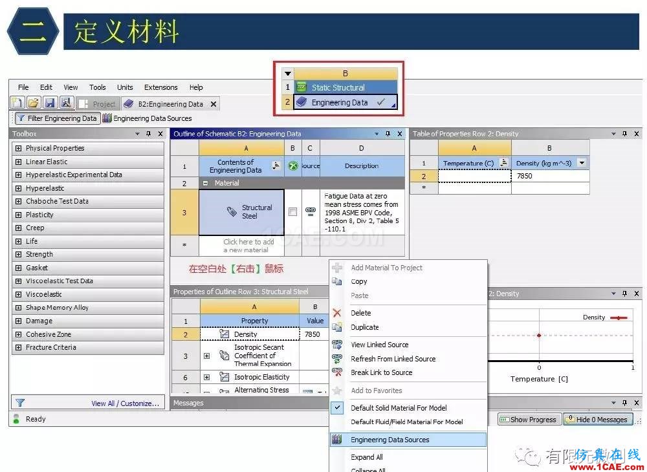Close the Toolbox panel
The height and width of the screenshot is (472, 647).
[160, 134]
